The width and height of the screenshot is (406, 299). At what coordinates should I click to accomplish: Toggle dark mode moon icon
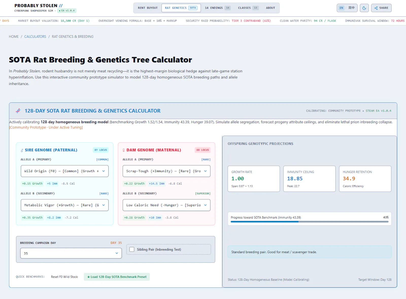[364, 8]
